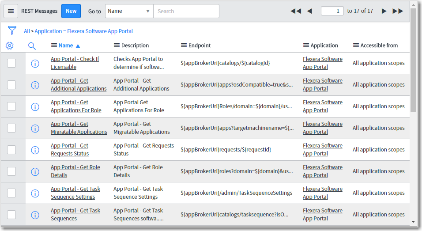Preview the App Portal - Check If Licensable record info icon
This screenshot has width=422, height=231.
point(35,64)
